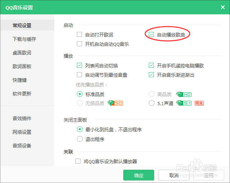Choose 无损品质 radio option
The image size is (230, 183).
80,103
